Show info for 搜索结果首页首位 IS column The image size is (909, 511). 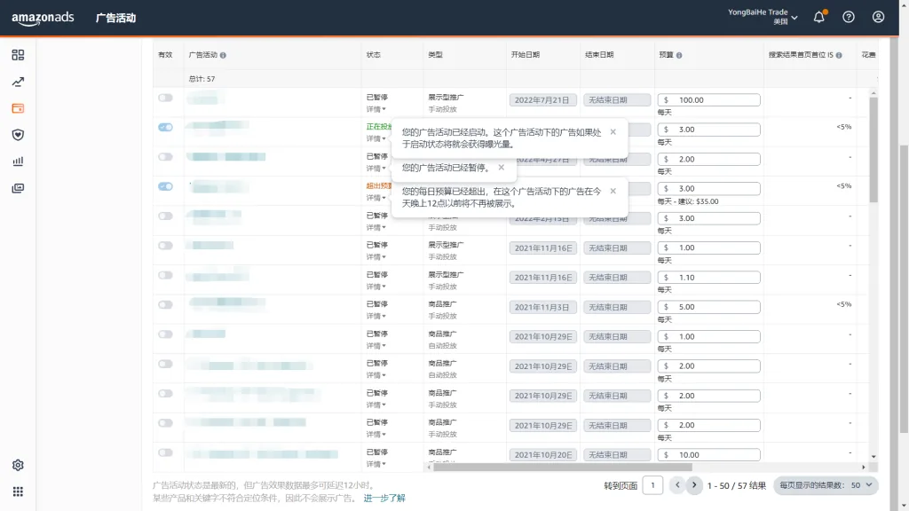pos(839,55)
